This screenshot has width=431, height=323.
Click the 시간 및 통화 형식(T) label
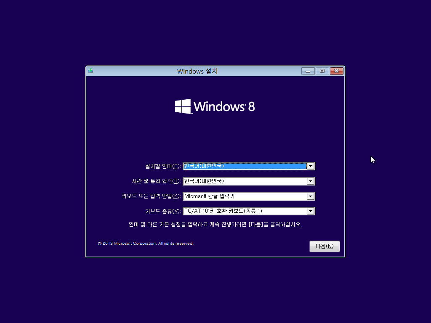click(x=157, y=181)
